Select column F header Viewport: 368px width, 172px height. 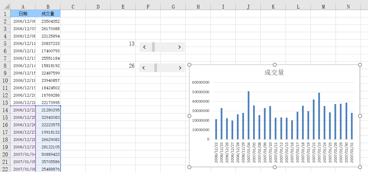click(148, 7)
